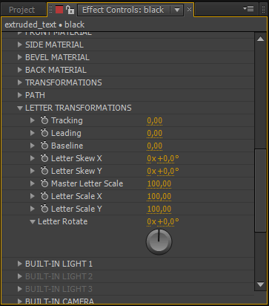The image size is (269, 306).
Task: Click the Baseline value 0,00
Action: (x=155, y=146)
